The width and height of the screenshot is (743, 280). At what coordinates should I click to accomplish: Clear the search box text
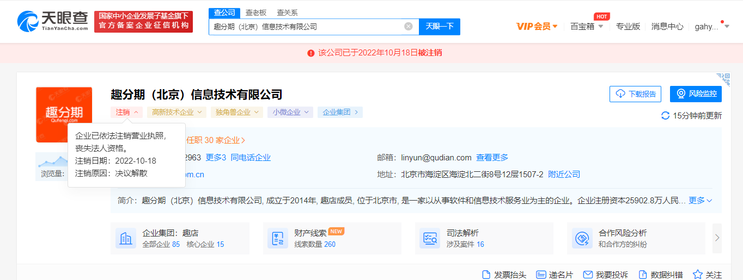pos(408,27)
